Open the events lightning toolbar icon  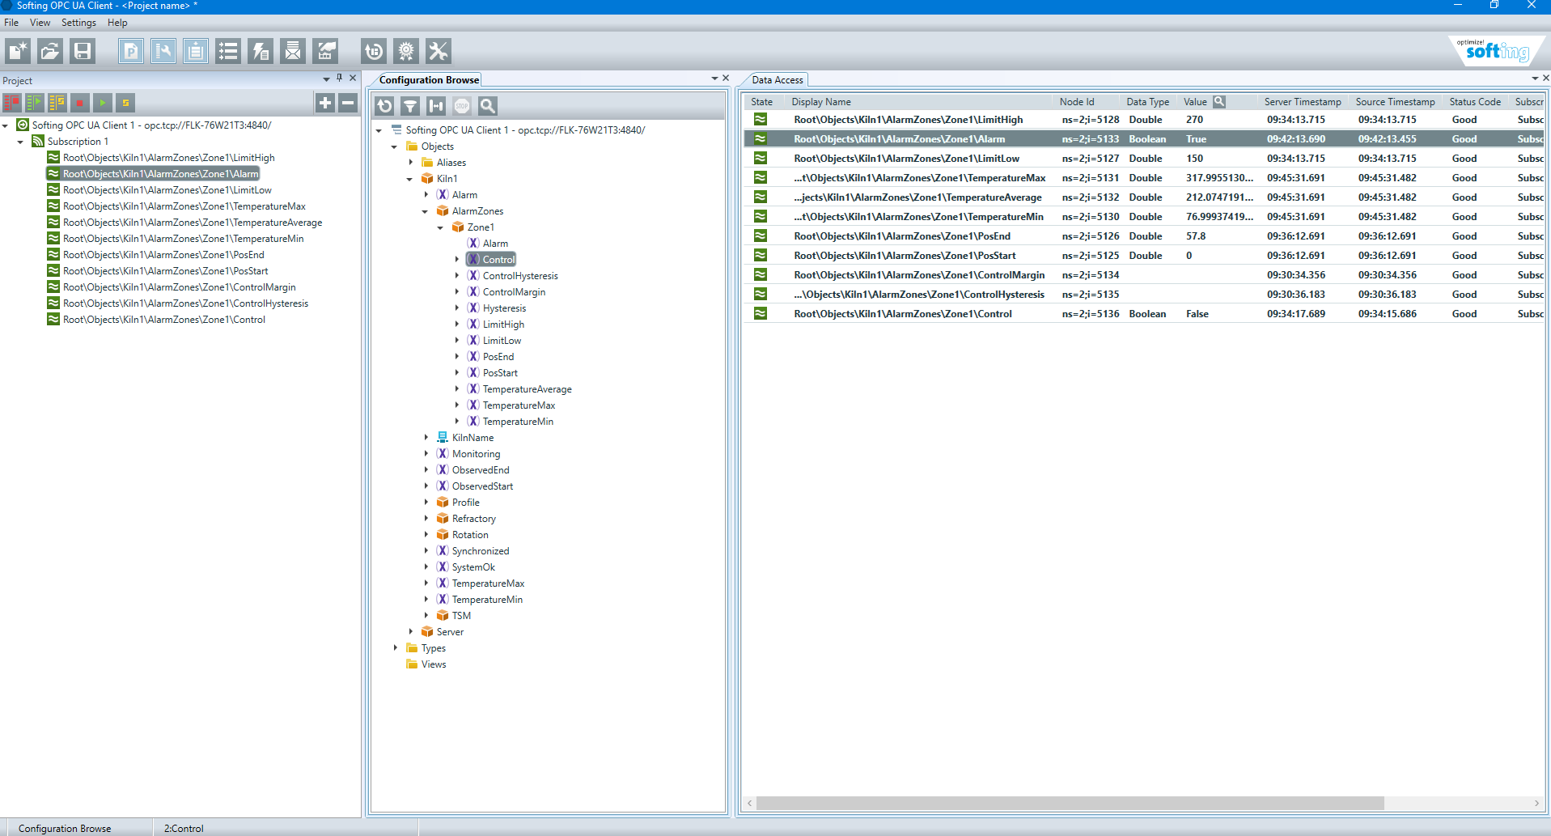pyautogui.click(x=260, y=52)
